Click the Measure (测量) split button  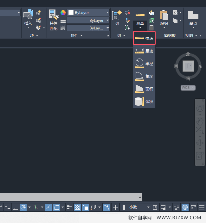click(140, 19)
